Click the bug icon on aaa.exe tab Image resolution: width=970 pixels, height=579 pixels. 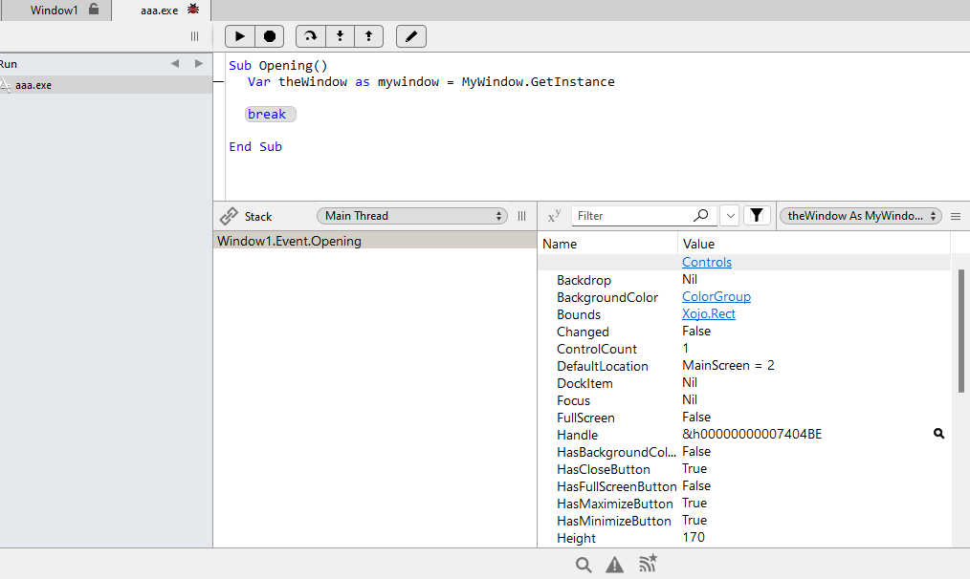tap(193, 9)
